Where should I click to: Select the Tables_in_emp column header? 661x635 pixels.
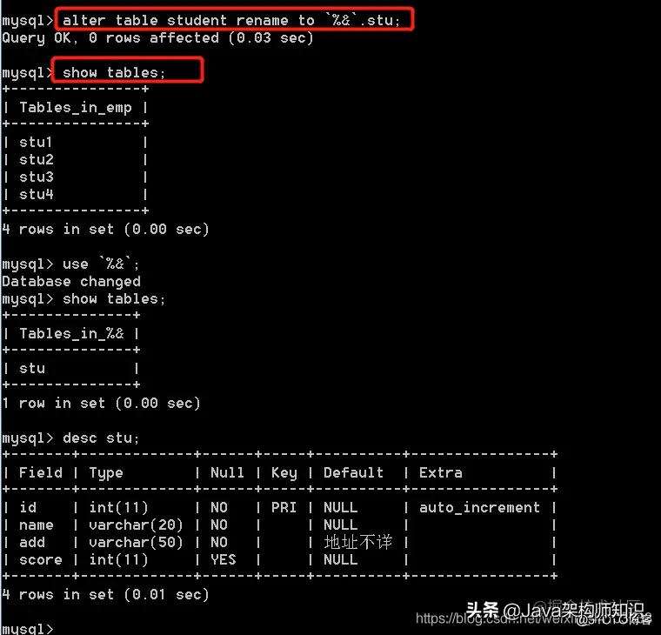coord(76,108)
